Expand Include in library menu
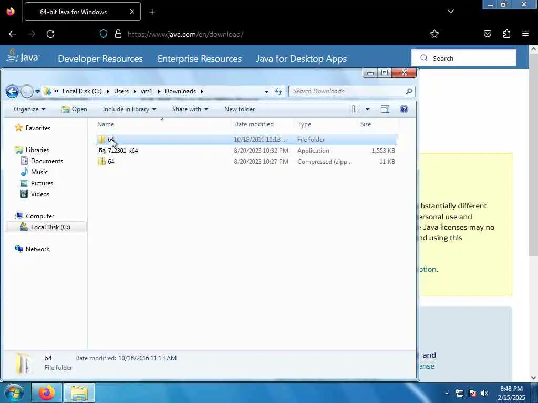Image resolution: width=538 pixels, height=403 pixels. pos(129,109)
